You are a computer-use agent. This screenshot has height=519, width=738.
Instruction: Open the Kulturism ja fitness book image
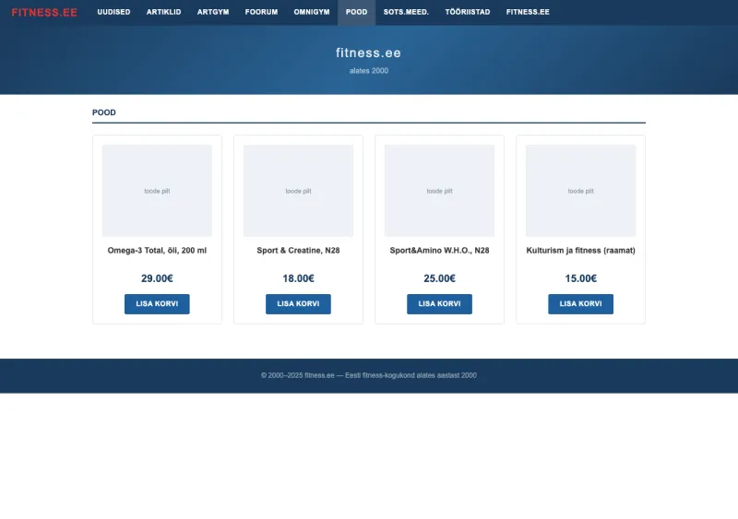[580, 191]
